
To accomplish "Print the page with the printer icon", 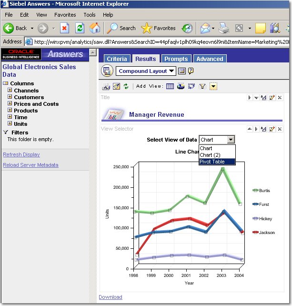I will (x=224, y=28).
